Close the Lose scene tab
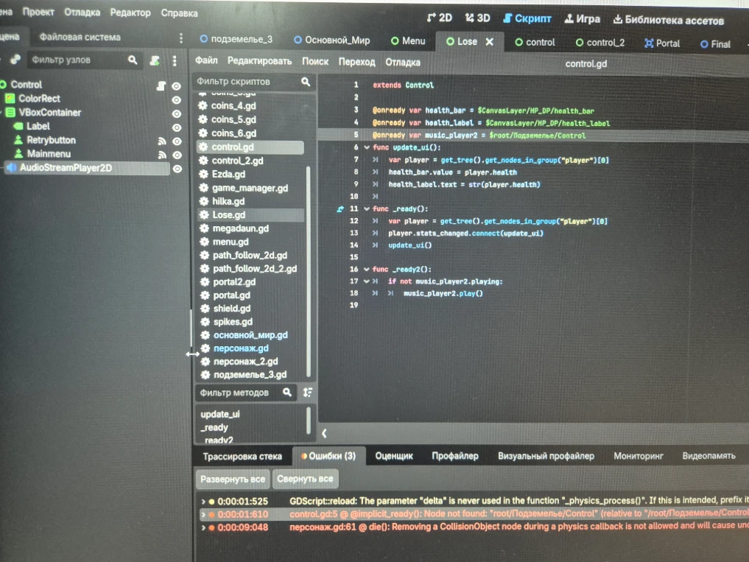749x562 pixels. pos(490,42)
